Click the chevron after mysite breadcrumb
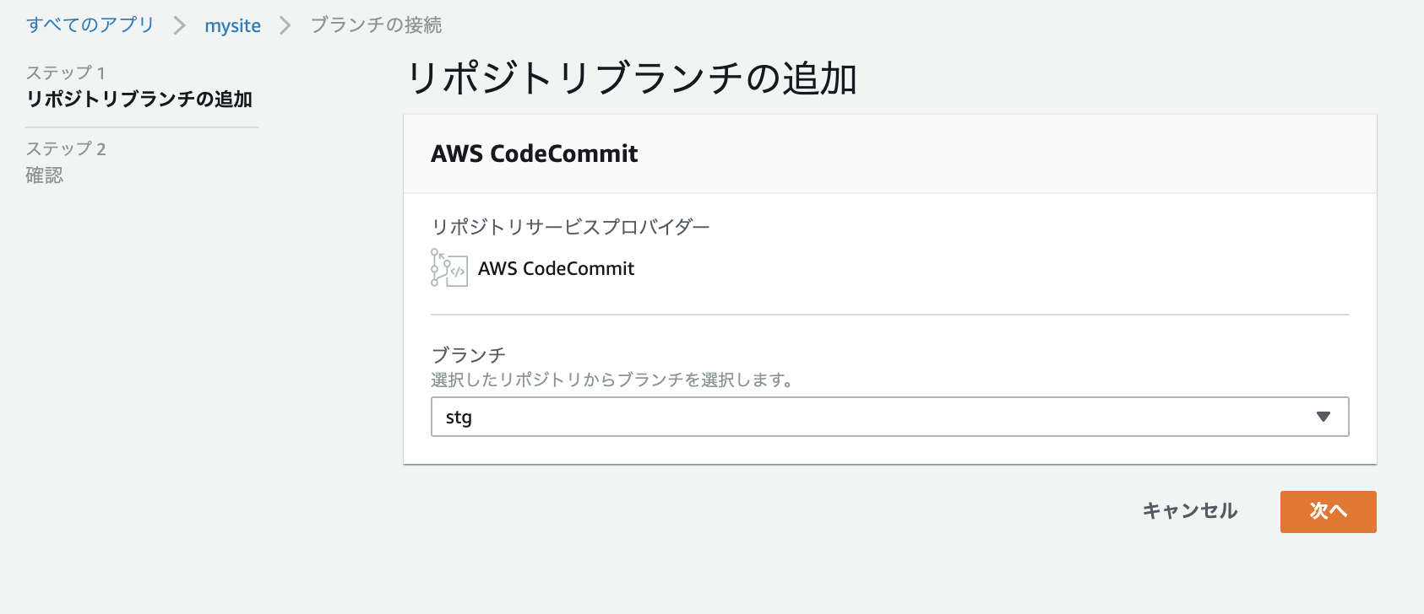Image resolution: width=1424 pixels, height=614 pixels. 285,26
